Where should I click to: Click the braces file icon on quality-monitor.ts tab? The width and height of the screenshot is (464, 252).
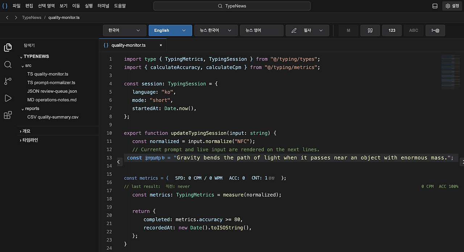[106, 45]
